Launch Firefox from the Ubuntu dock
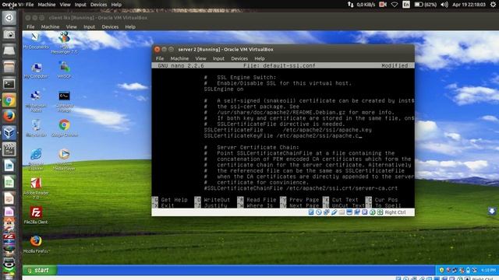This screenshot has width=499, height=280. [9, 117]
